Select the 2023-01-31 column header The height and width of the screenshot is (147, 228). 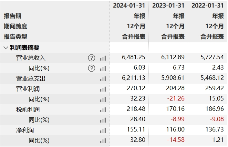coord(168,6)
